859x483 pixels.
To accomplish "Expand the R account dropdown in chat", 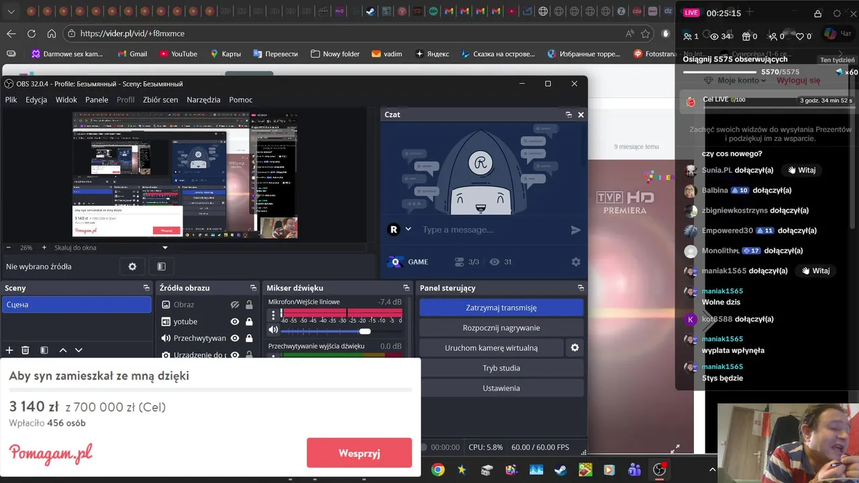I will point(407,229).
